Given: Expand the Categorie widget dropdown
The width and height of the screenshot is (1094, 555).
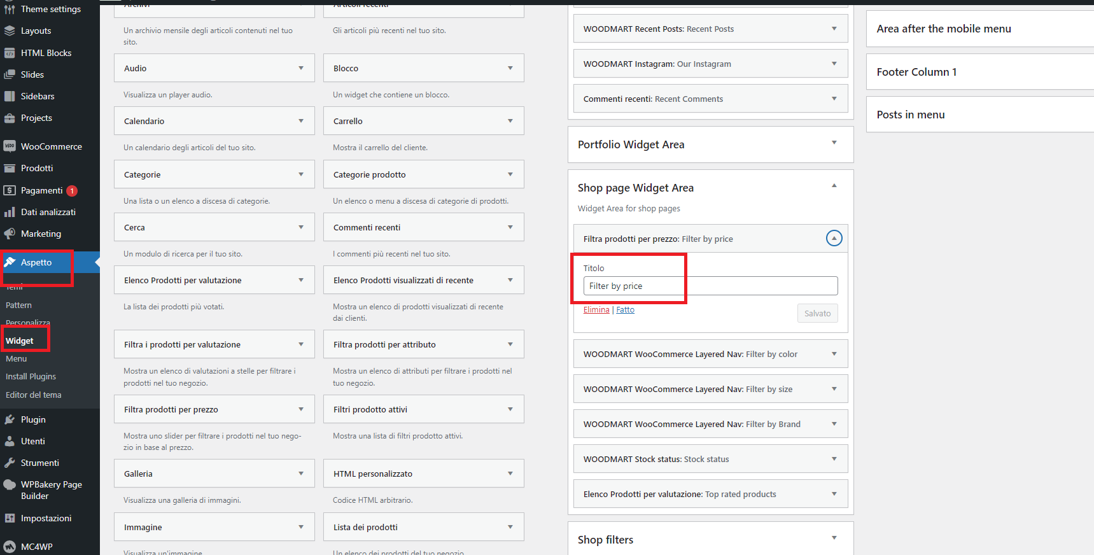Looking at the screenshot, I should click(x=301, y=174).
